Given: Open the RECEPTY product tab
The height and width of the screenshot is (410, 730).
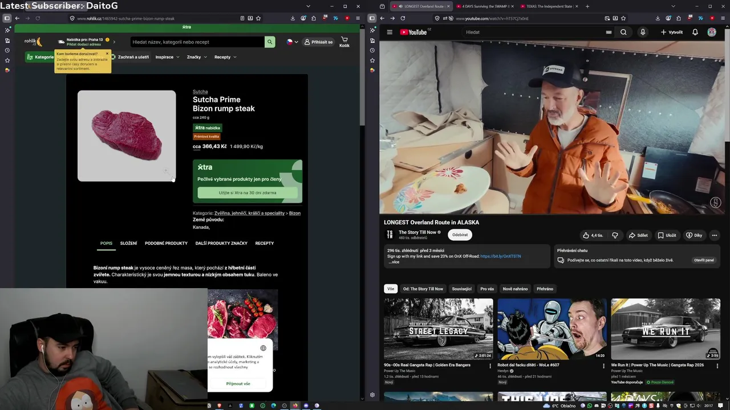Looking at the screenshot, I should click(x=264, y=243).
